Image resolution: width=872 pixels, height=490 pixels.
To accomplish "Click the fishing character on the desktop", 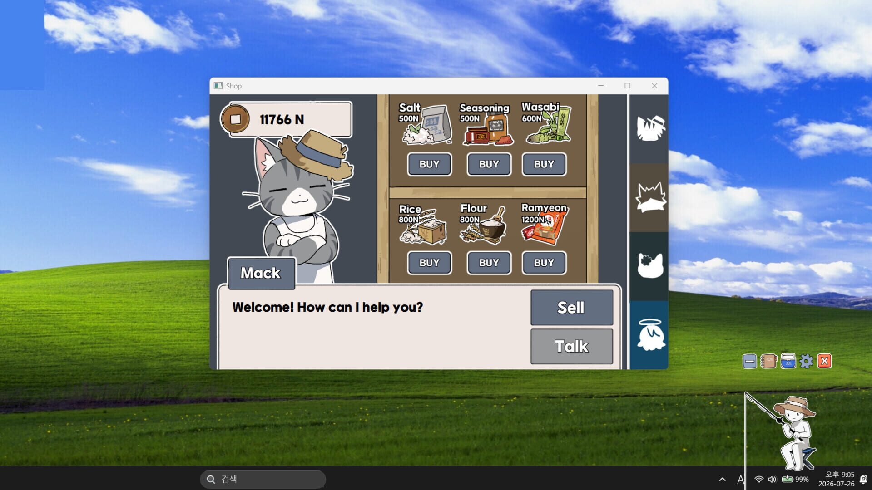I will point(796,433).
